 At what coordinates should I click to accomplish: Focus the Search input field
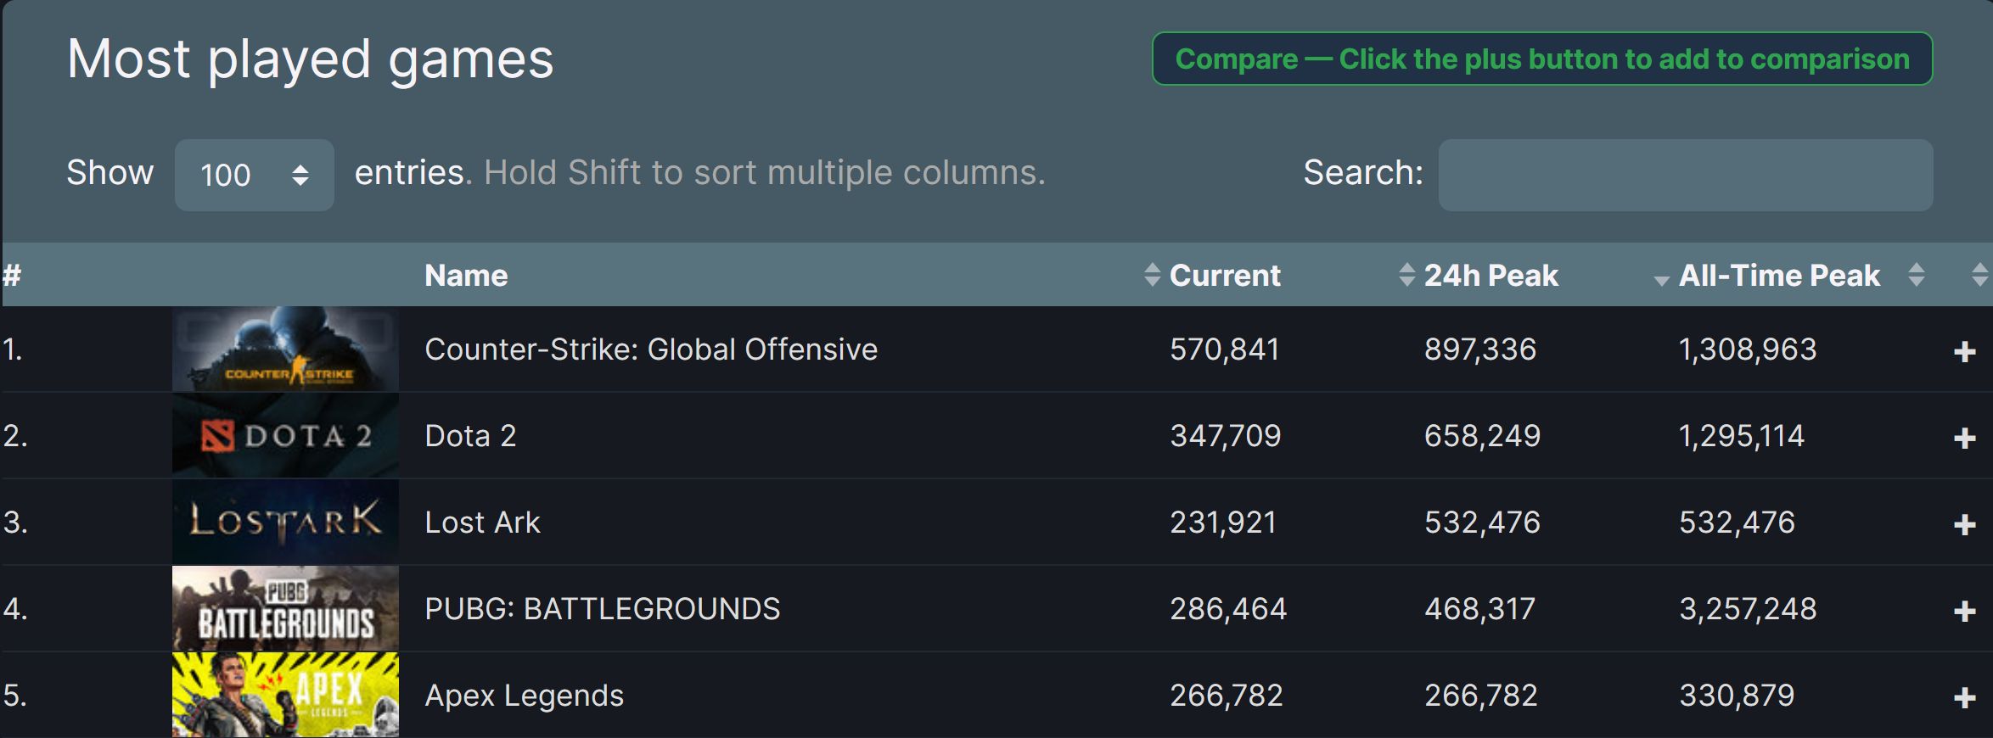tap(1685, 175)
